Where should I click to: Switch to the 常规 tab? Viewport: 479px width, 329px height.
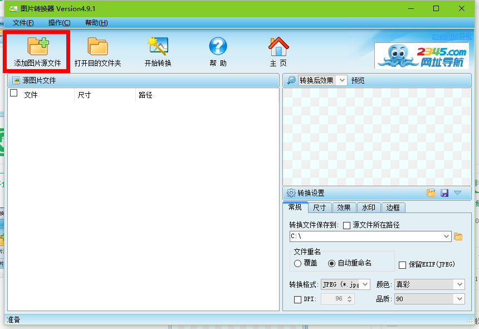295,207
